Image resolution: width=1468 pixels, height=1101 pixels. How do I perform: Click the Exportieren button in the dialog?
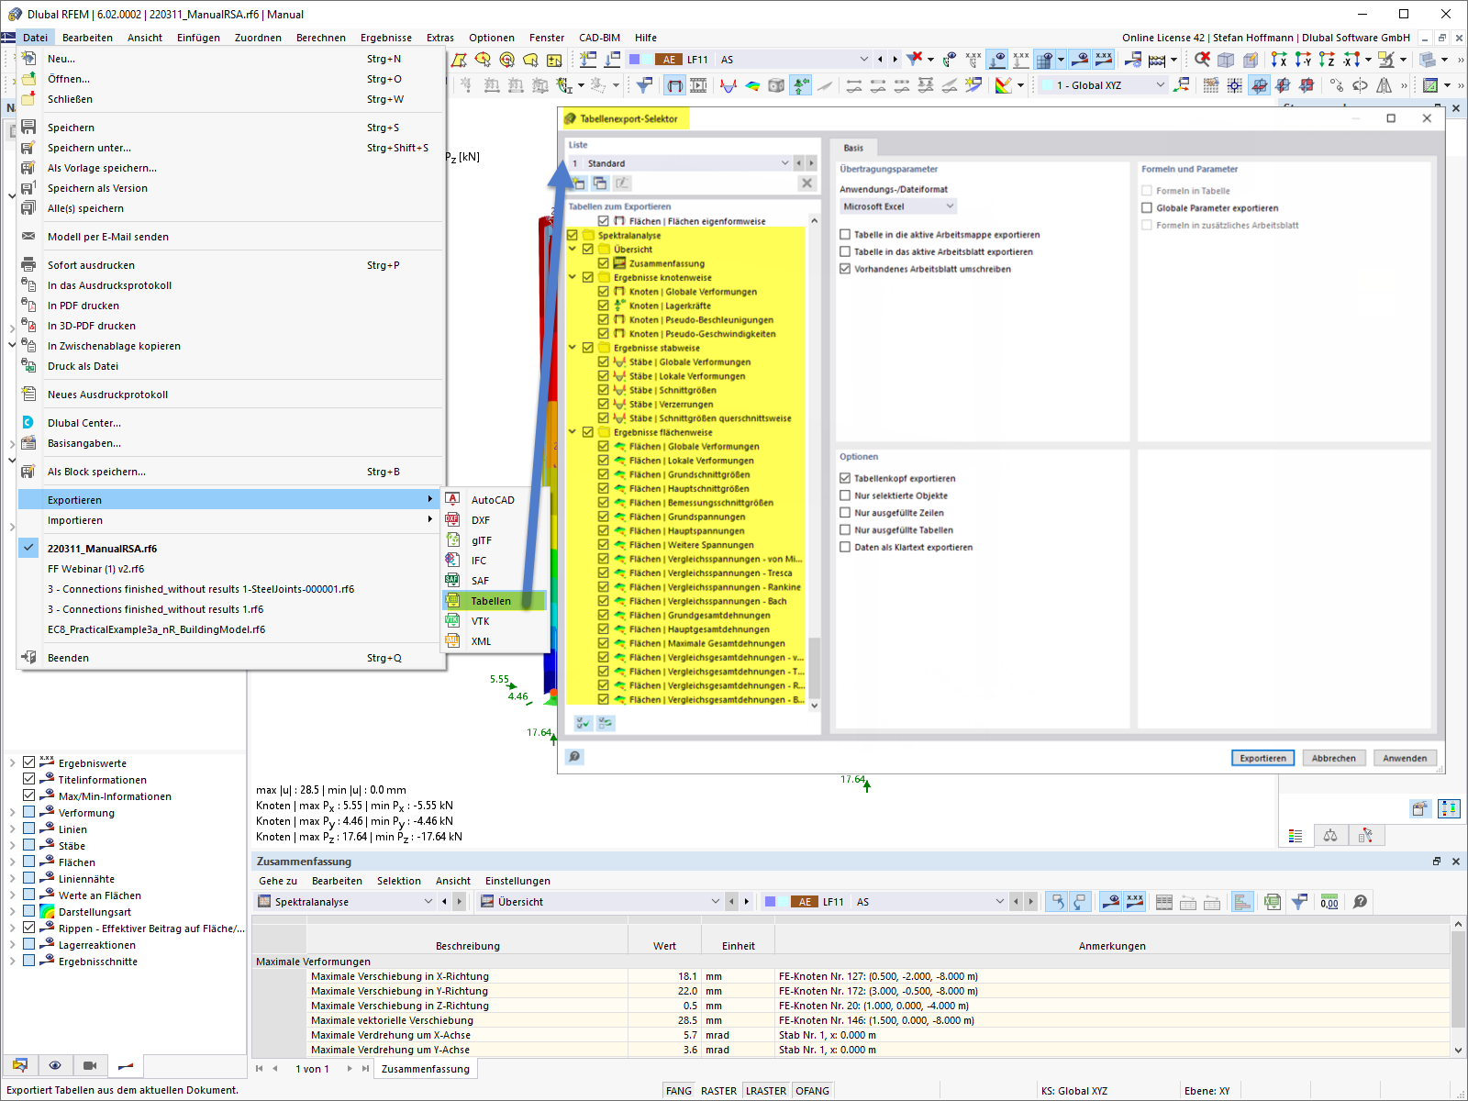[1262, 757]
